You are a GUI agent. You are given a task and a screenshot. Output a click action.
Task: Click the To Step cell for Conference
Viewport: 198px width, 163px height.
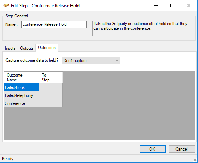tap(51, 103)
